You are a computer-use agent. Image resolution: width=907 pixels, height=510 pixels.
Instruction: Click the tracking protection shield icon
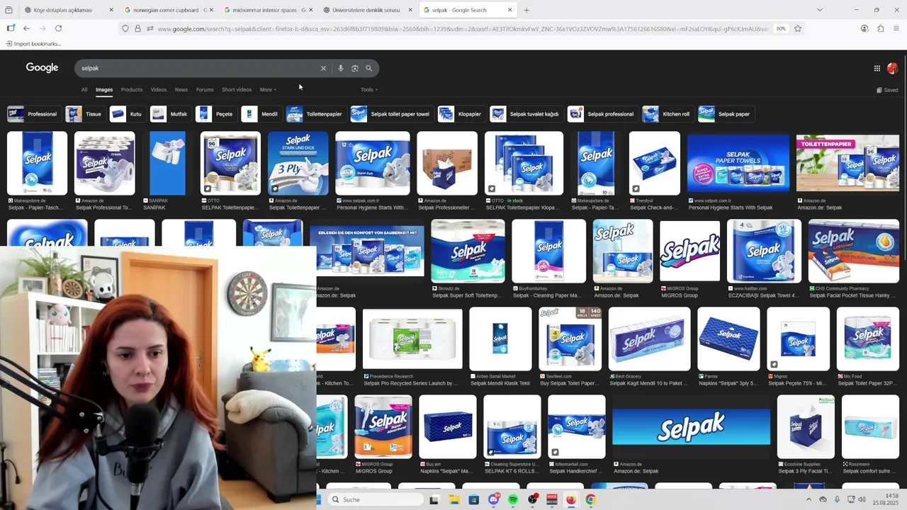(125, 29)
